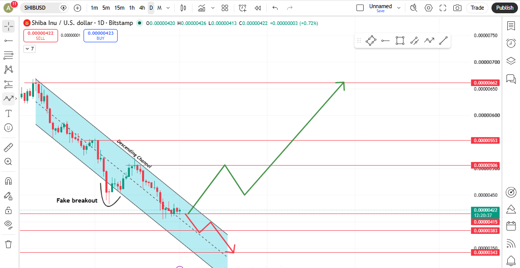Select the 0.00000343 price line label
This screenshot has height=268, width=520.
pos(485,253)
